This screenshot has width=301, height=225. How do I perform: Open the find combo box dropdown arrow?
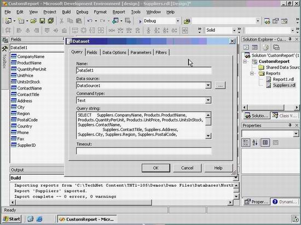coord(258,21)
